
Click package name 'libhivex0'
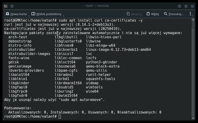coord(64,45)
